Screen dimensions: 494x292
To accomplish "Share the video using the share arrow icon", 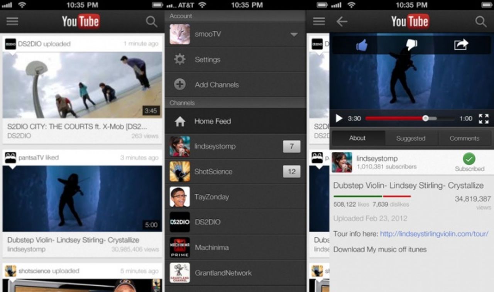I will pyautogui.click(x=462, y=44).
